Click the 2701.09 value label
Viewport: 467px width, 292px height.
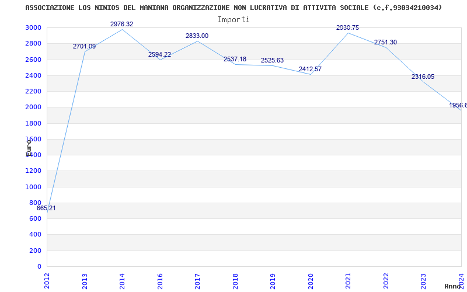[x=84, y=47]
